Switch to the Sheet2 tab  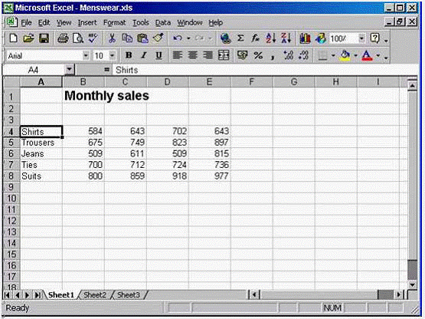95,294
